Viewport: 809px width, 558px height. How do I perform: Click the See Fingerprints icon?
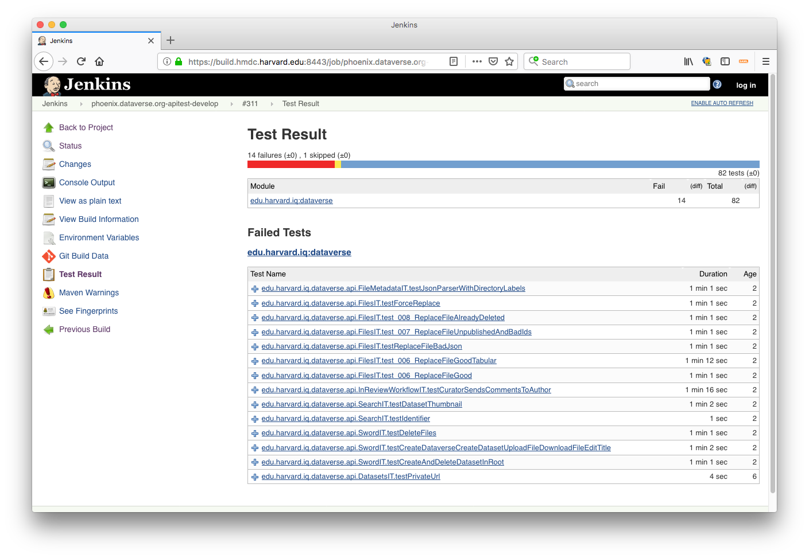[x=49, y=311]
